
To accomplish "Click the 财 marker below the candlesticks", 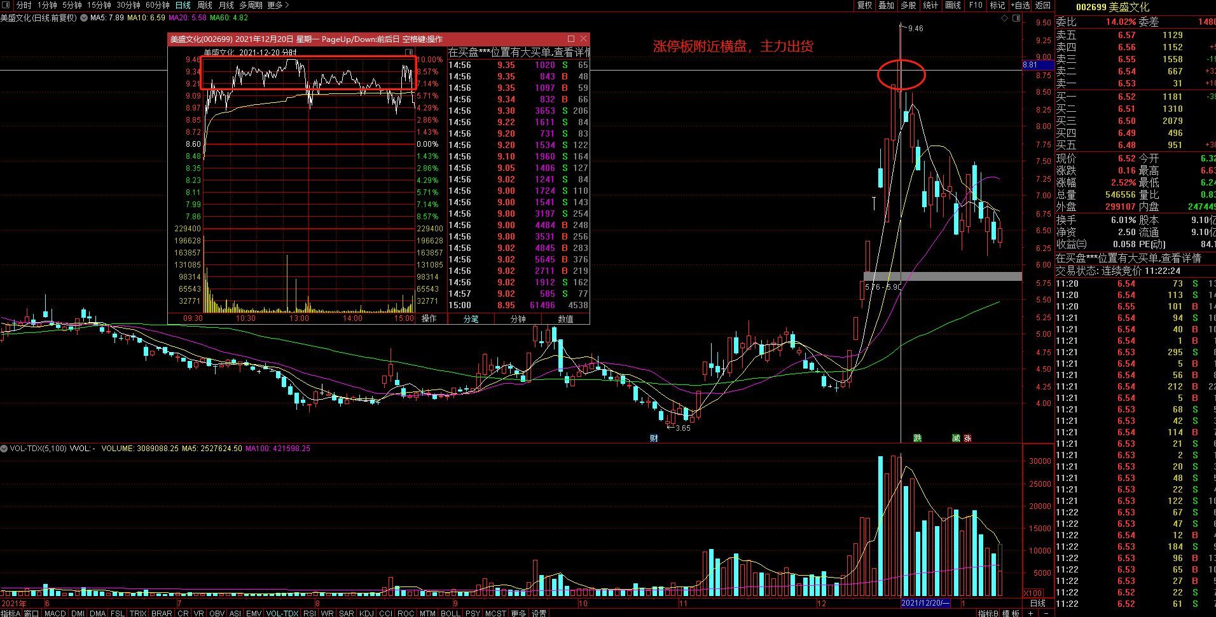I will [654, 438].
